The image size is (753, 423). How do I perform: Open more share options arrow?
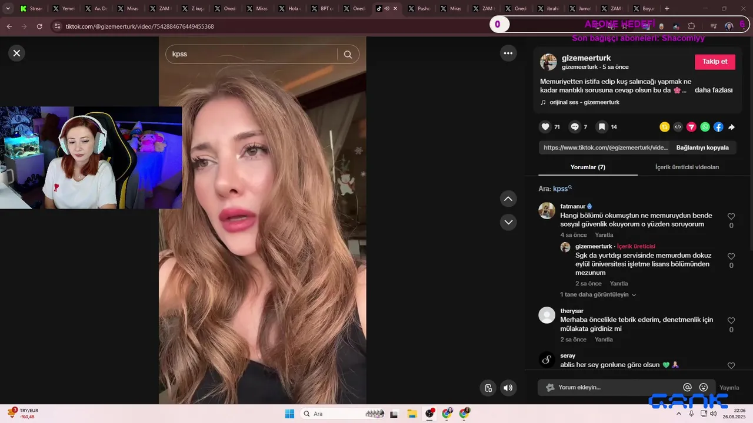coord(732,127)
